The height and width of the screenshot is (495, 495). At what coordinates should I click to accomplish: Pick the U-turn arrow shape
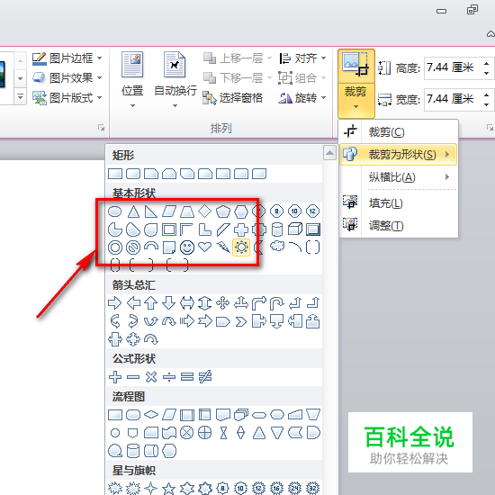(x=277, y=303)
